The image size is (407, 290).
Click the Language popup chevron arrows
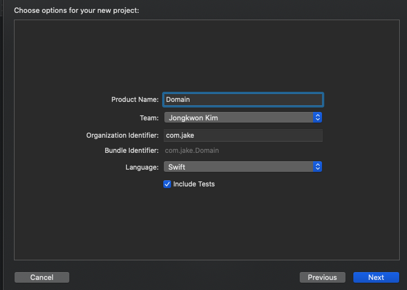pos(318,167)
